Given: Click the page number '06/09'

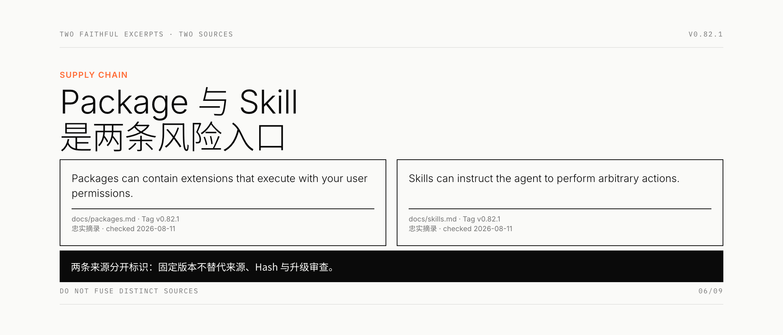Looking at the screenshot, I should [711, 291].
